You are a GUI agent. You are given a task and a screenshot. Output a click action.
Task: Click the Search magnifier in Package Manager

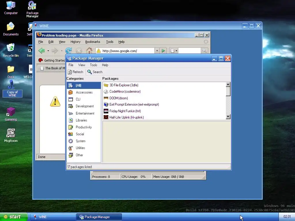point(89,72)
